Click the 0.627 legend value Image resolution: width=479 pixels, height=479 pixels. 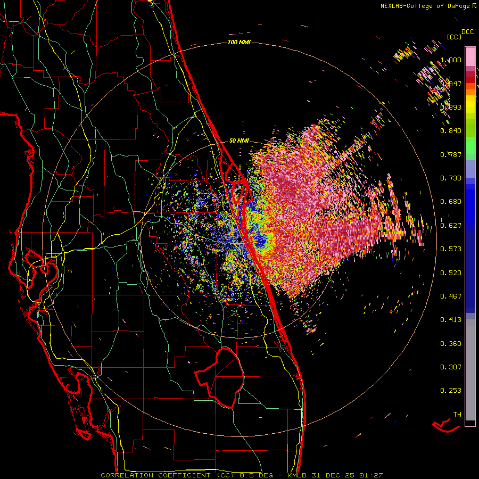pyautogui.click(x=451, y=226)
